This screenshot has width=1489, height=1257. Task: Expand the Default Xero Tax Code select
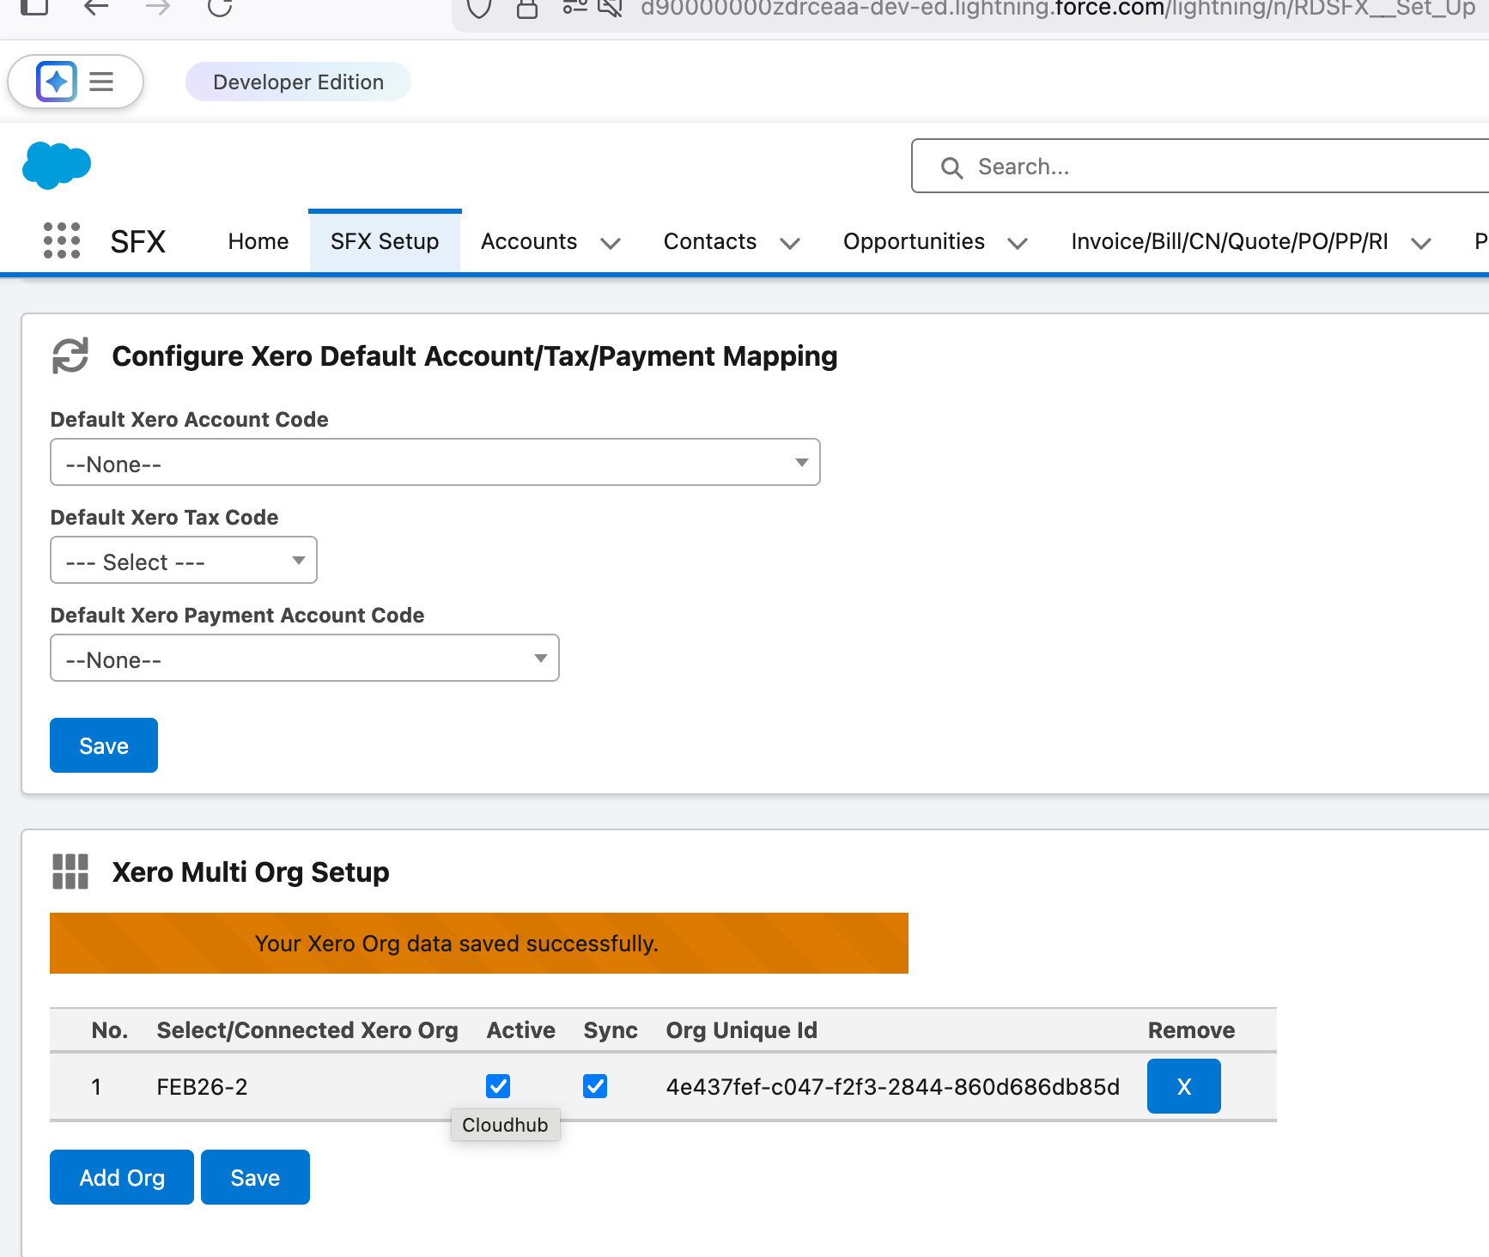click(x=184, y=561)
